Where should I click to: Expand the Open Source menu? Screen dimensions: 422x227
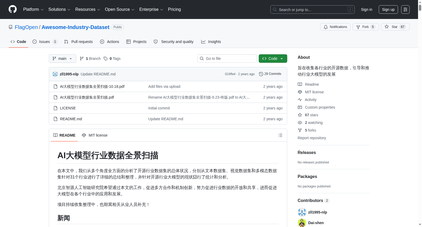pyautogui.click(x=120, y=9)
